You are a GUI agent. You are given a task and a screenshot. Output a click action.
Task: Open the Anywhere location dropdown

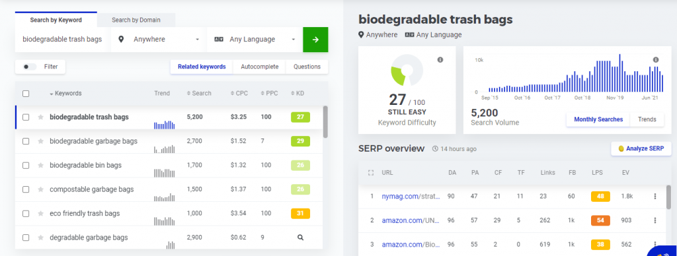pos(158,40)
